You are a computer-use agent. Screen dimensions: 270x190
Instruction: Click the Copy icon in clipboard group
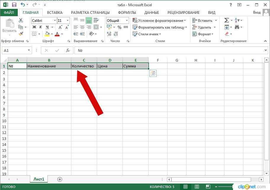[20, 27]
